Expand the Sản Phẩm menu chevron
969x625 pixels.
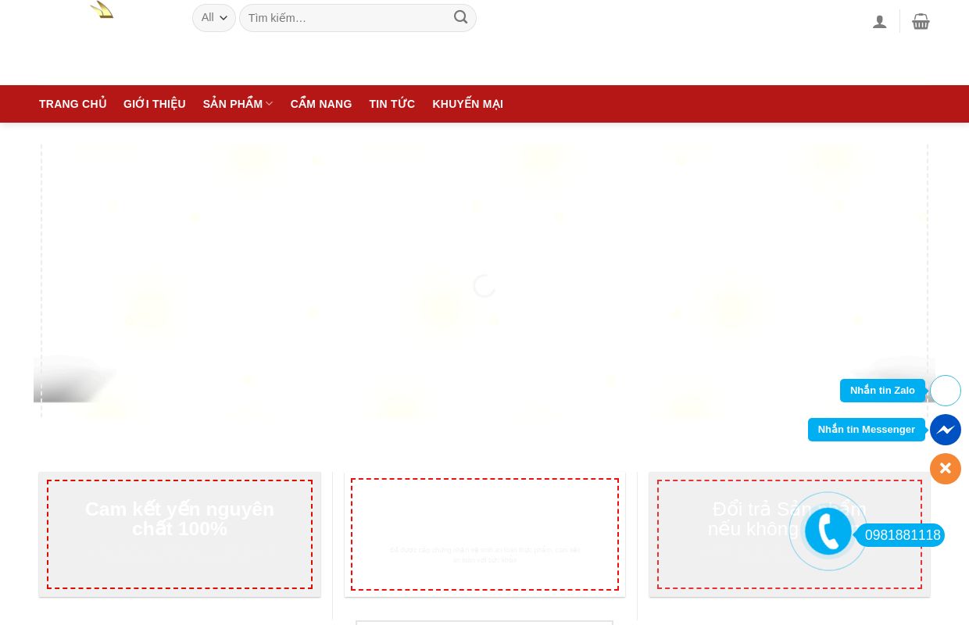point(270,104)
